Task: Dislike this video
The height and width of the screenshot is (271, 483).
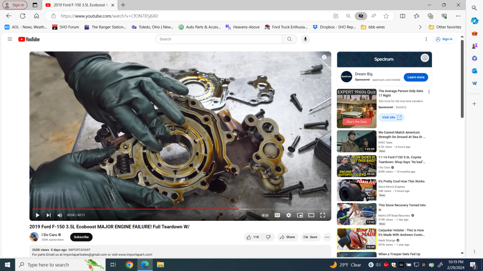Action: (x=268, y=237)
